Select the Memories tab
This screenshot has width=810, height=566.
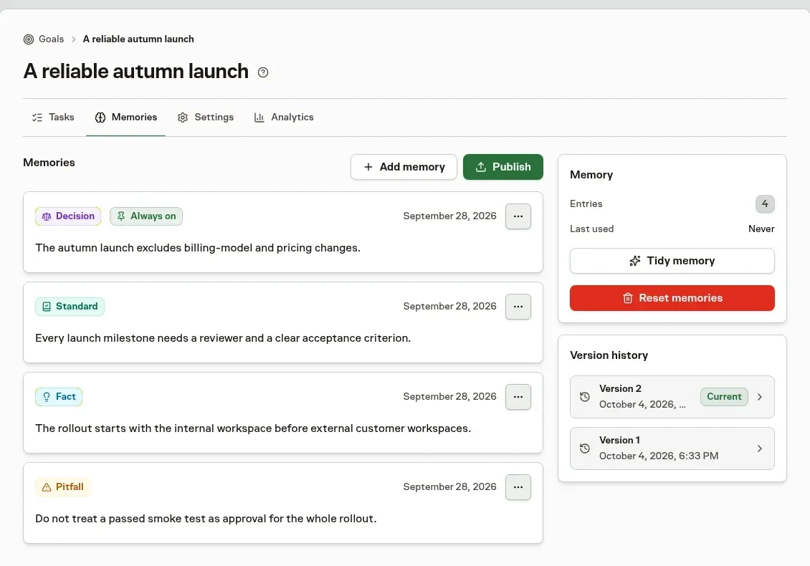click(126, 117)
